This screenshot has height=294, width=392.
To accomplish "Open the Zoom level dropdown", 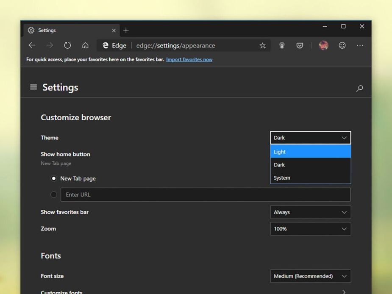I will 310,229.
